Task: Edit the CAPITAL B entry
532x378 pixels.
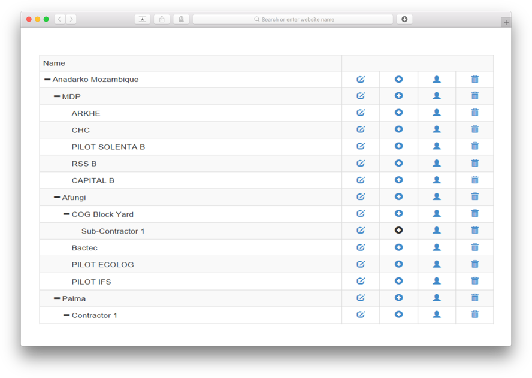Action: click(x=361, y=180)
